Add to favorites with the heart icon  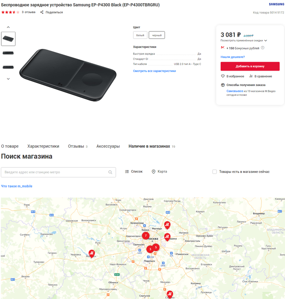[223, 76]
